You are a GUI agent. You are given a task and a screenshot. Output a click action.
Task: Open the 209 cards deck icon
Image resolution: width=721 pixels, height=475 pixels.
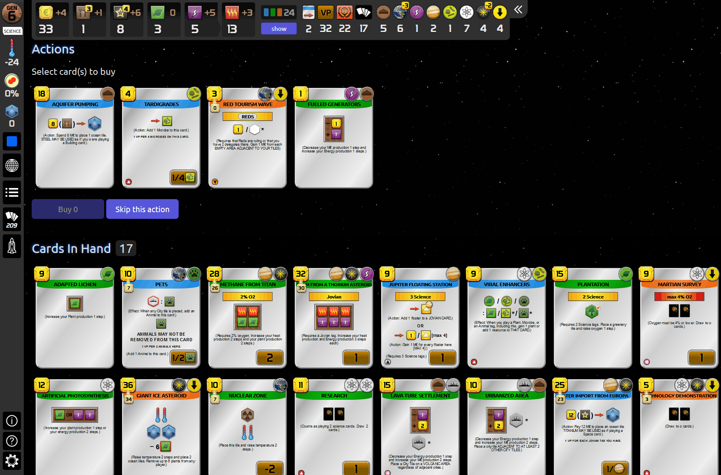tap(12, 220)
